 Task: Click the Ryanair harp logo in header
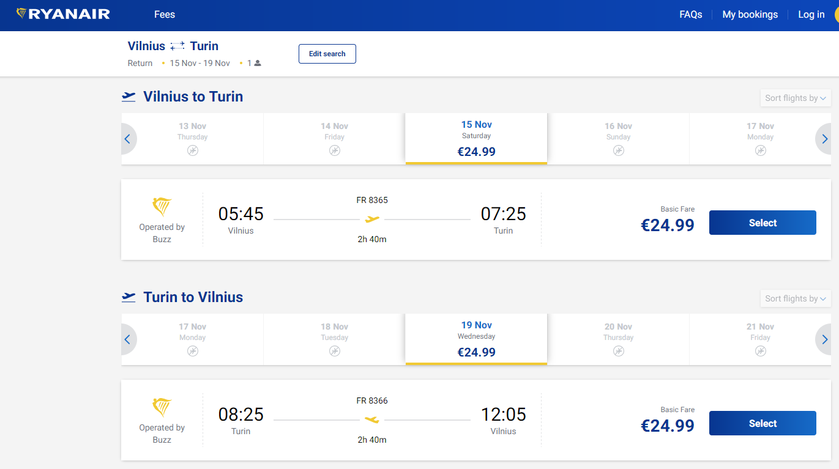[21, 13]
